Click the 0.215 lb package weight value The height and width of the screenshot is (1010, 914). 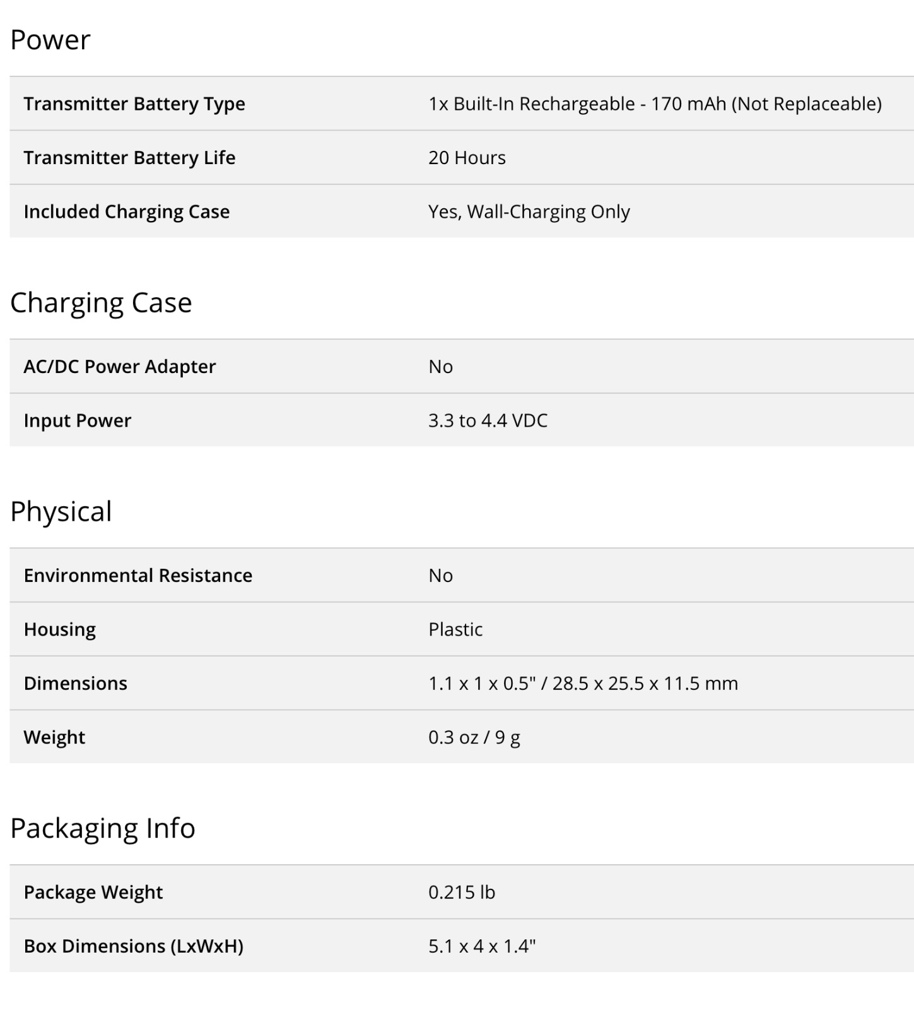pyautogui.click(x=462, y=892)
